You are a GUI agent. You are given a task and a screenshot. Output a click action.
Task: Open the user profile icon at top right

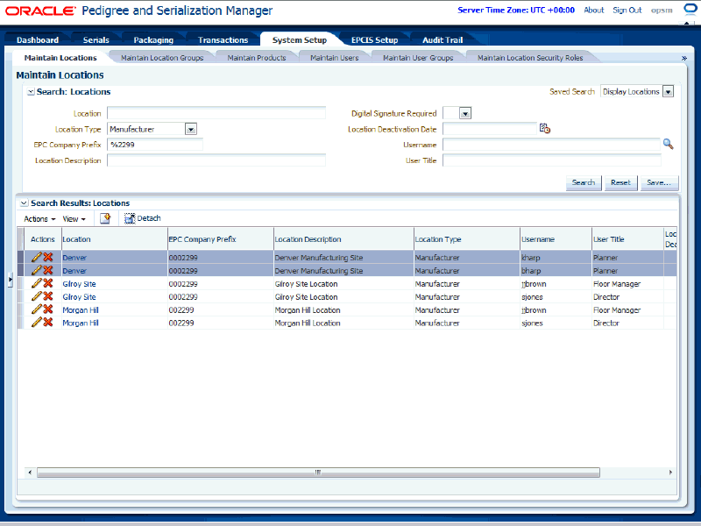[691, 11]
